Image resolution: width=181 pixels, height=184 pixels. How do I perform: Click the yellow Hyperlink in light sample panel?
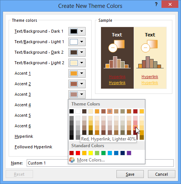[150, 83]
